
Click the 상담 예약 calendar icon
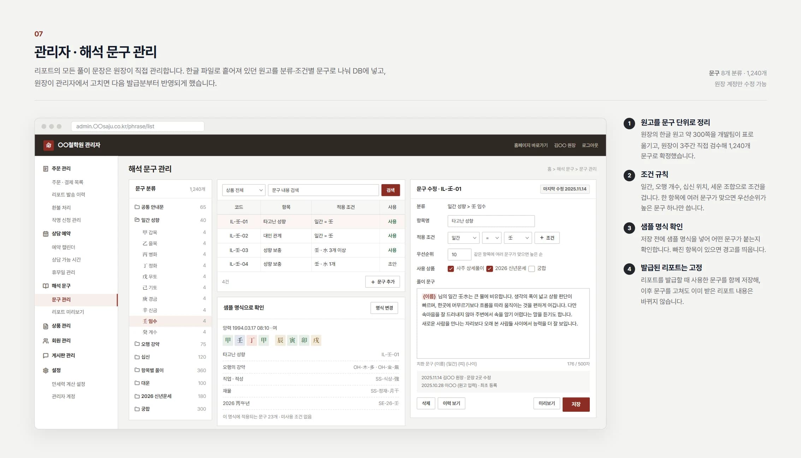(x=46, y=234)
